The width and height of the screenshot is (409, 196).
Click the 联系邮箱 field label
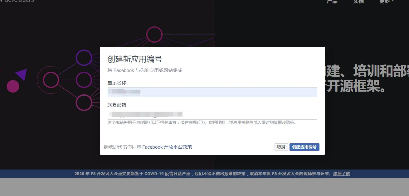pyautogui.click(x=117, y=105)
